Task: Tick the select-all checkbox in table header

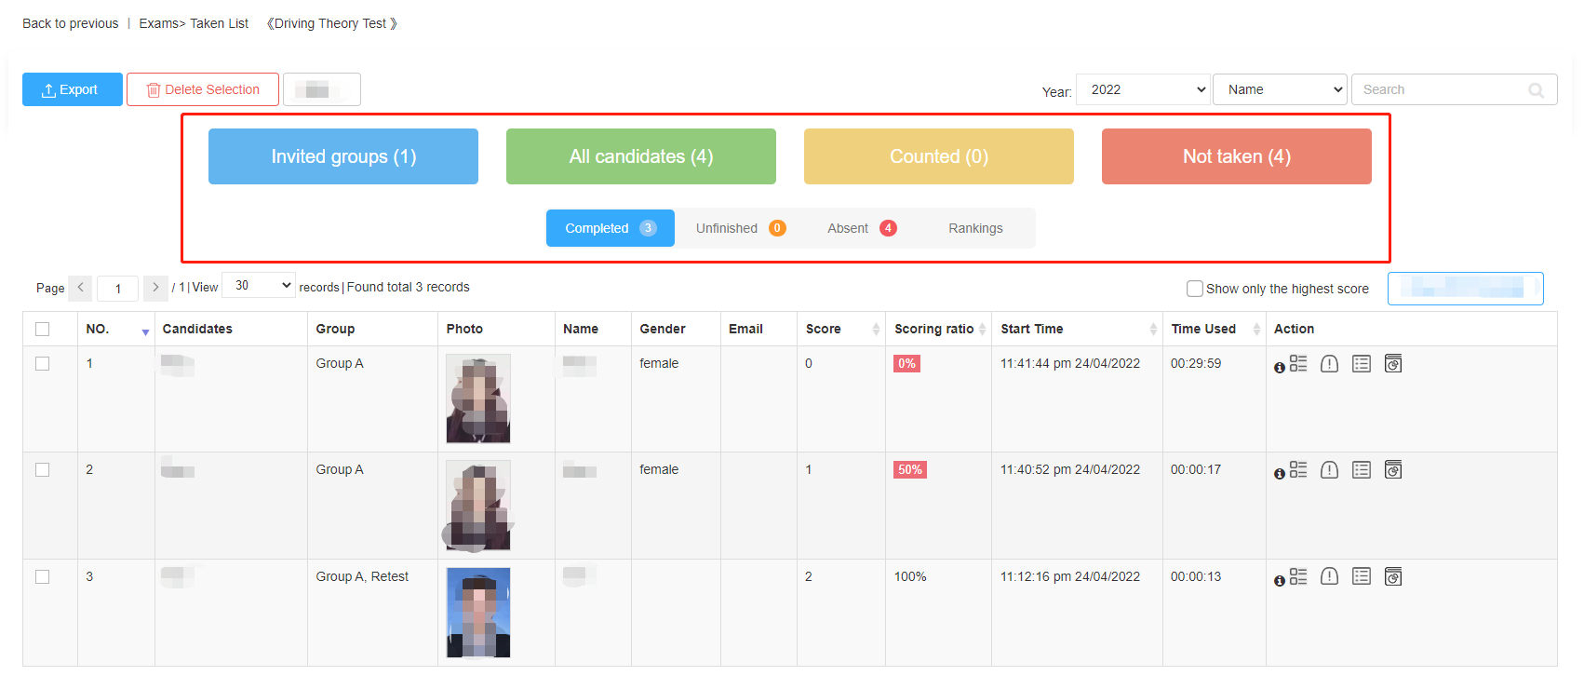Action: click(x=42, y=329)
